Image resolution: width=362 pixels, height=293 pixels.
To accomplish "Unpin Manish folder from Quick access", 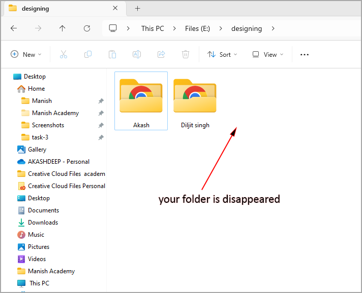I will point(101,101).
